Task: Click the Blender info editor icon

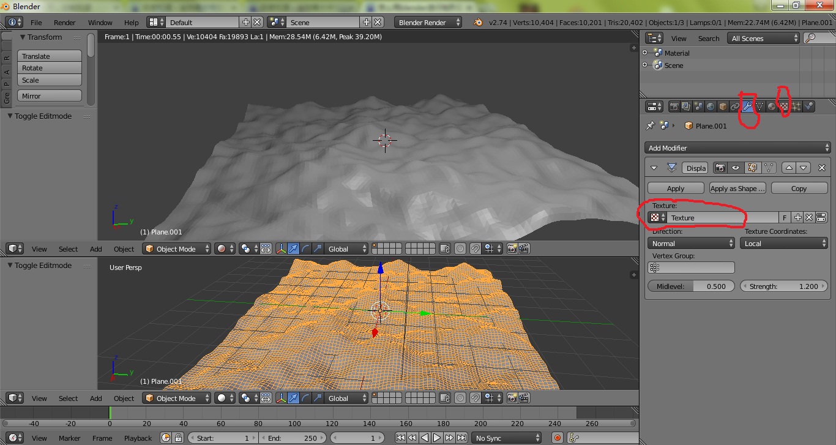Action: [x=15, y=22]
